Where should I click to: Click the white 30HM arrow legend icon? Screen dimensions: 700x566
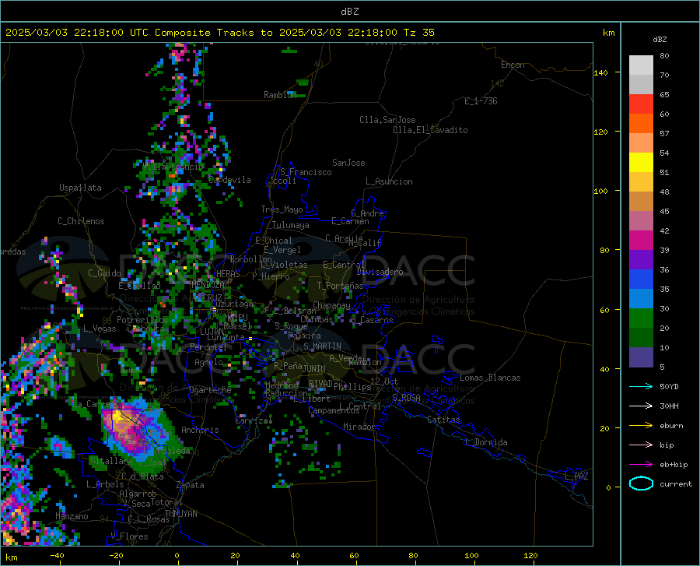[641, 406]
